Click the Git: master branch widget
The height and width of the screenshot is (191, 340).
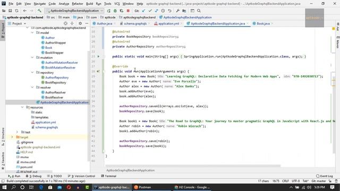point(319,181)
